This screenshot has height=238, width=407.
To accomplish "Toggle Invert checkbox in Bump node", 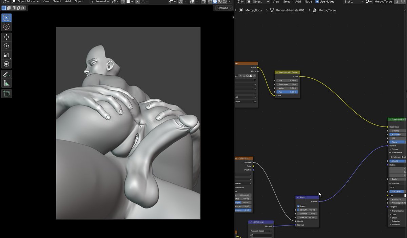I will tap(298, 206).
